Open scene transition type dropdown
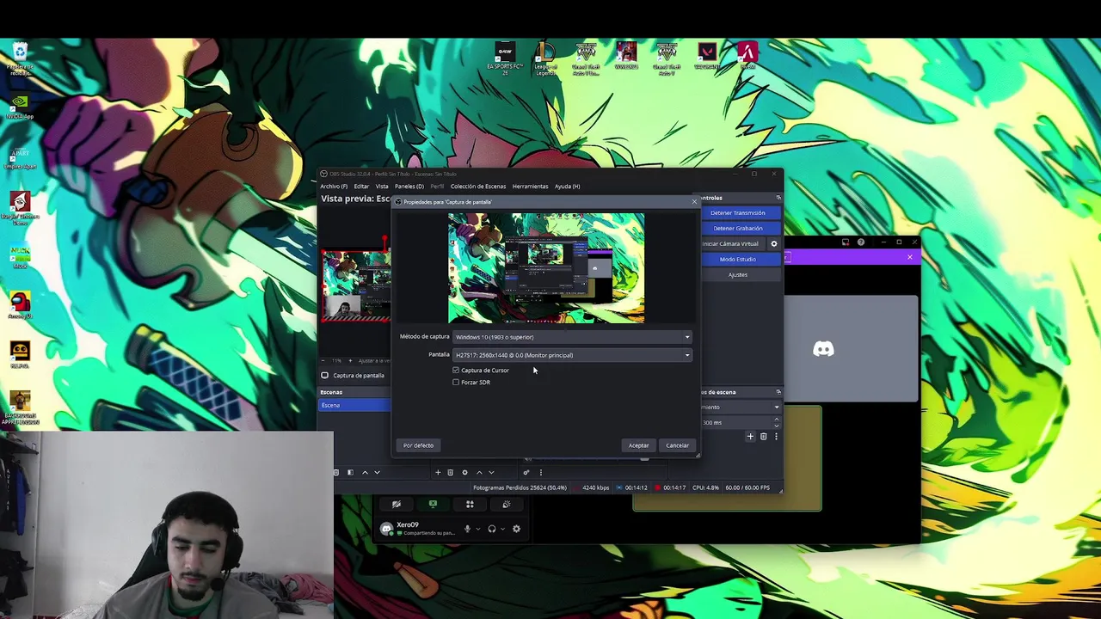Screen dimensions: 1101x619 [x=741, y=408]
